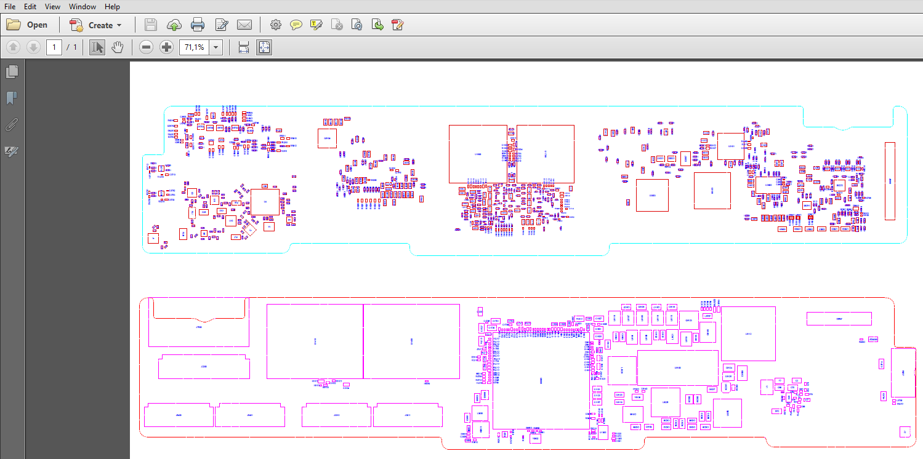
Task: Open the zoom percentage dropdown
Action: pyautogui.click(x=216, y=47)
